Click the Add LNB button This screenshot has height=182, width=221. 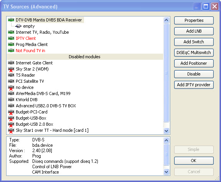click(194, 31)
